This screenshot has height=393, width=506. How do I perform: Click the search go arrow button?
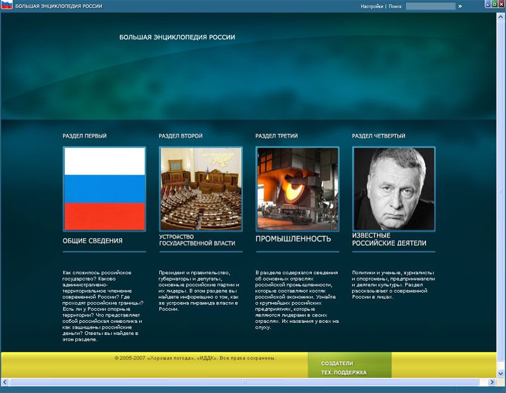click(x=460, y=6)
